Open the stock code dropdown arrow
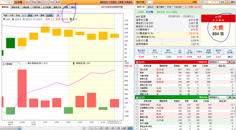The width and height of the screenshot is (236, 130). click(6, 2)
